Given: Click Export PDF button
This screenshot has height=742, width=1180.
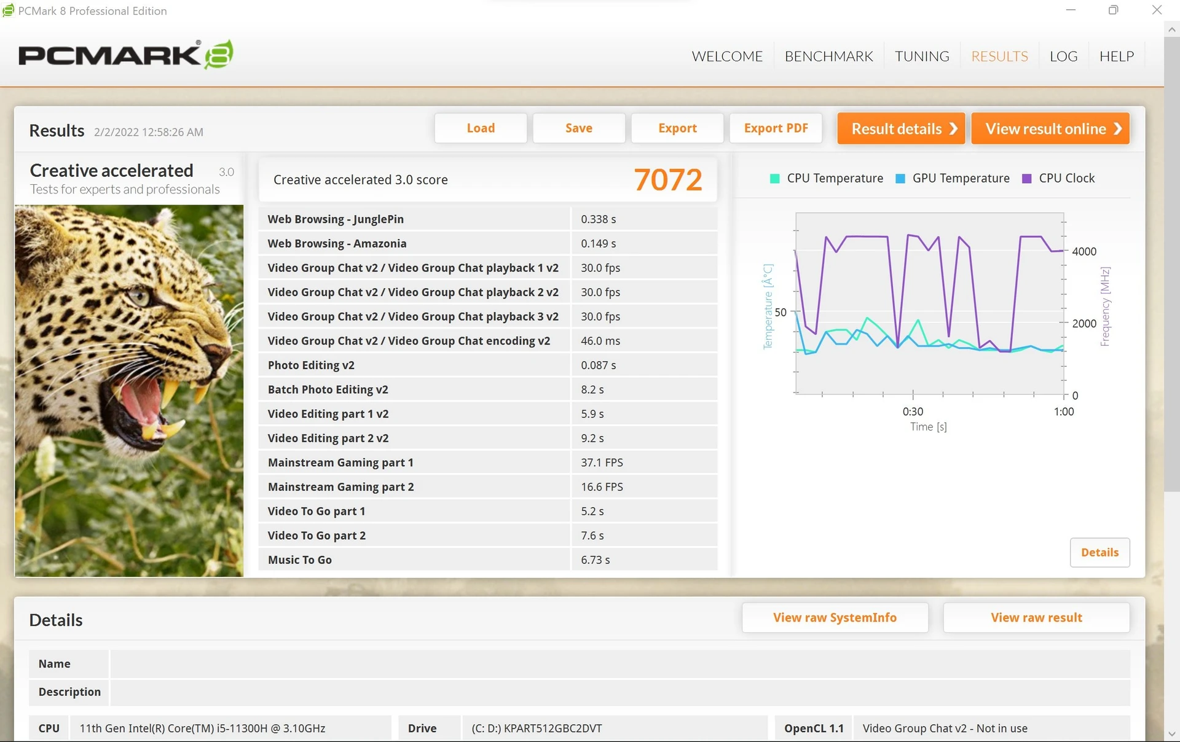Looking at the screenshot, I should tap(776, 128).
